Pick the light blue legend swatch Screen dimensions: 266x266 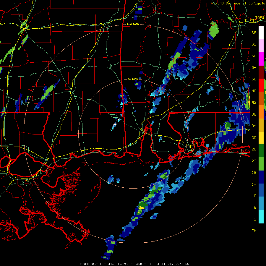point(261,203)
